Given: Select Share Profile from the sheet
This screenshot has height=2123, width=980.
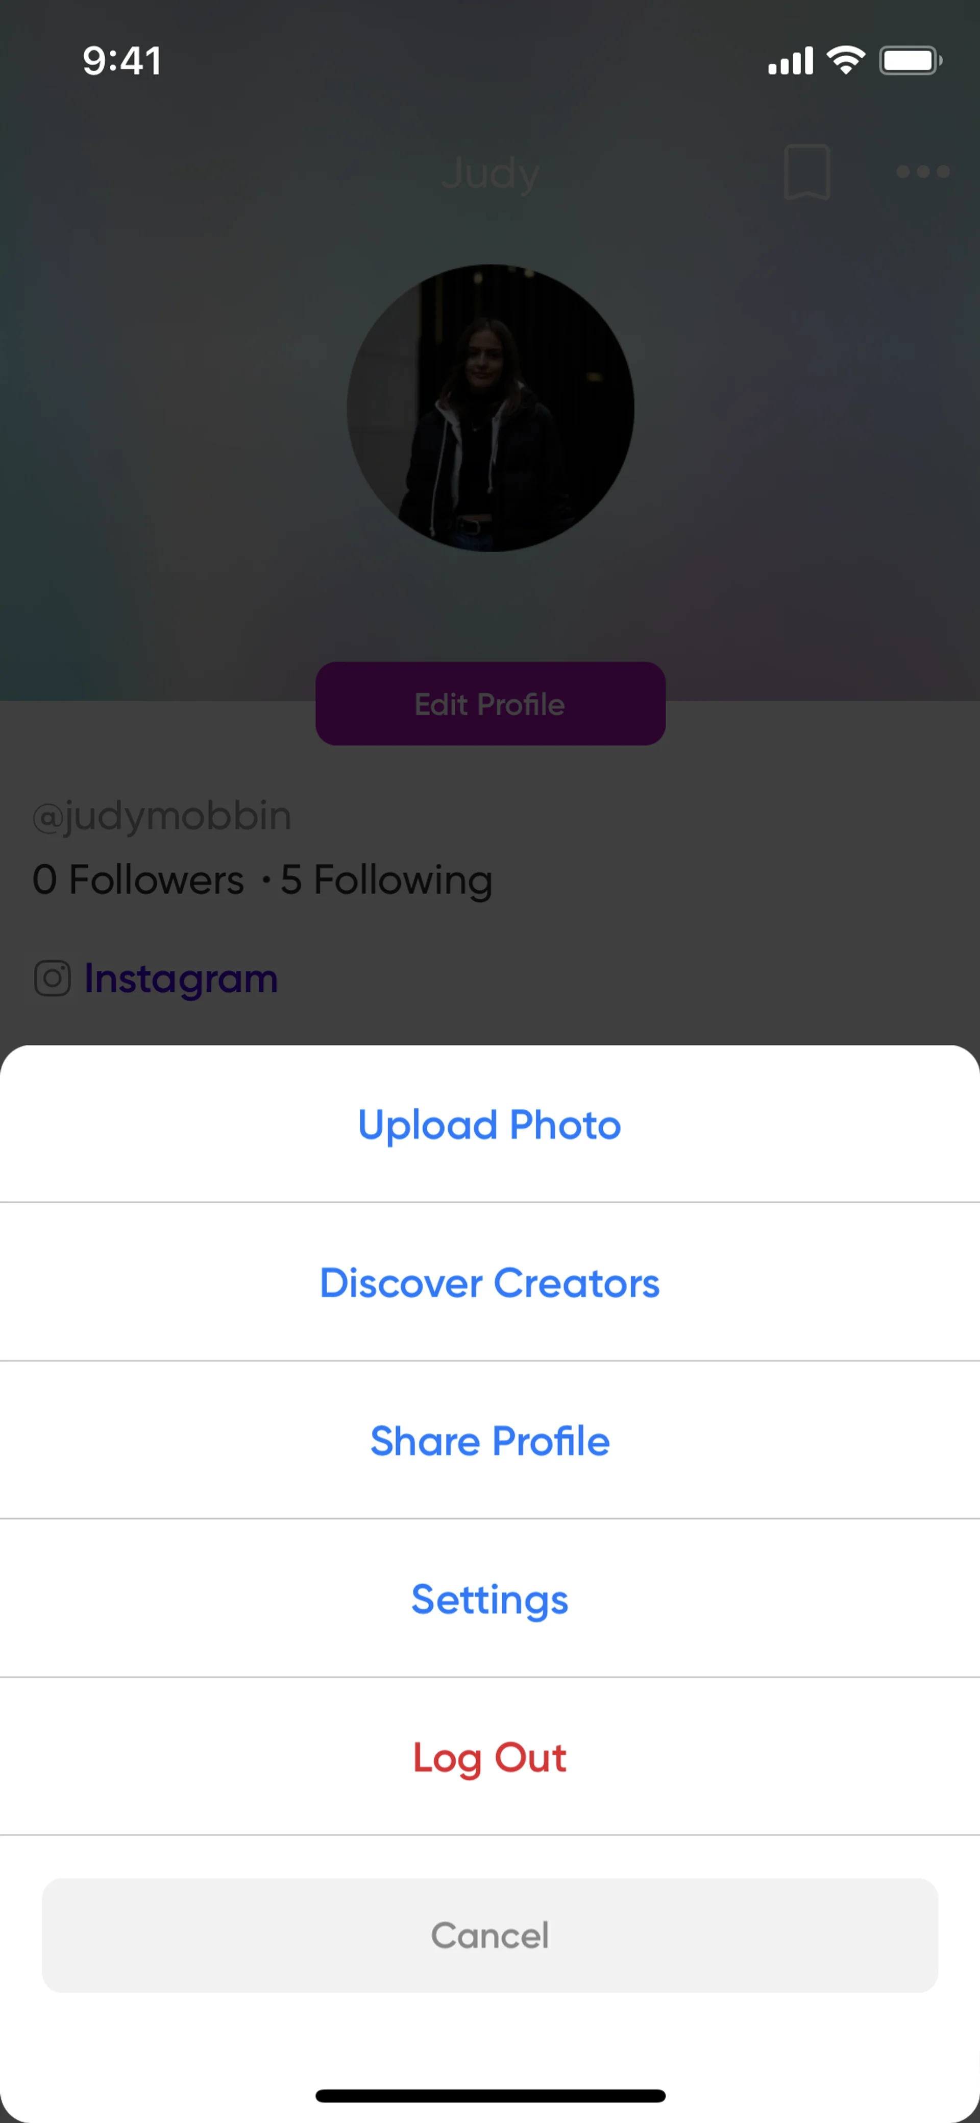Looking at the screenshot, I should [489, 1441].
